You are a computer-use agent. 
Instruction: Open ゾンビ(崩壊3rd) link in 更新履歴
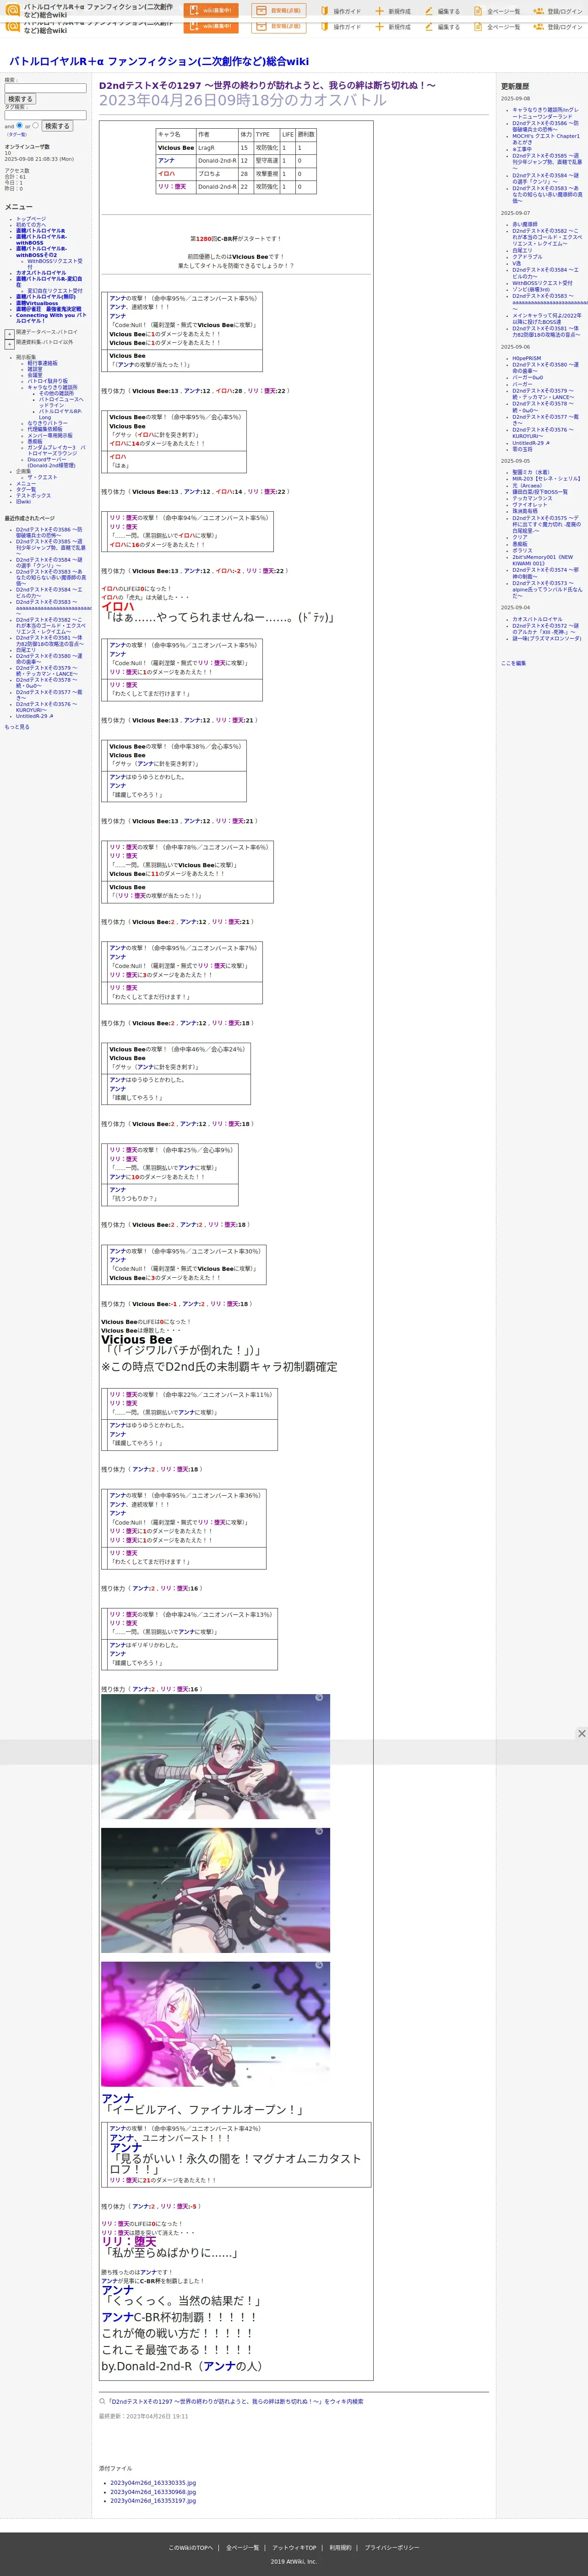pos(531,289)
